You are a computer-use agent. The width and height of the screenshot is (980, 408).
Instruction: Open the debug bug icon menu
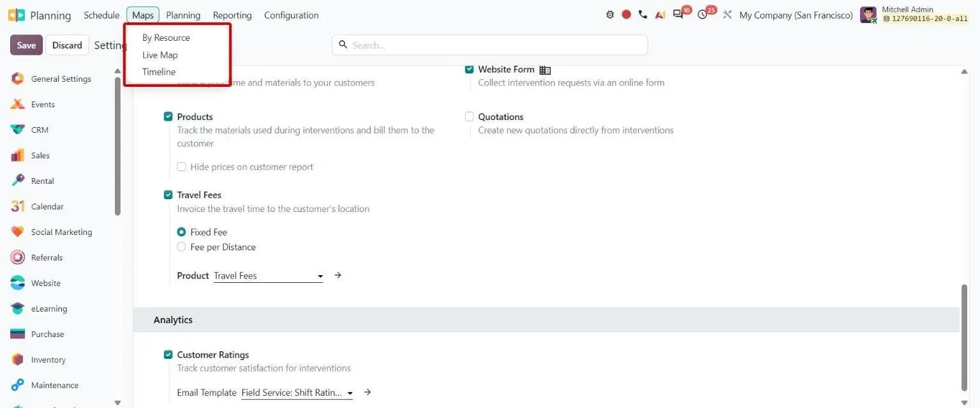pyautogui.click(x=610, y=15)
